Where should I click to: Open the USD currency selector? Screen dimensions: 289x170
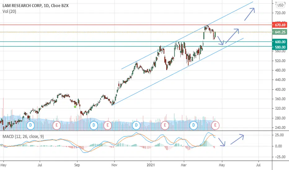(x=281, y=5)
